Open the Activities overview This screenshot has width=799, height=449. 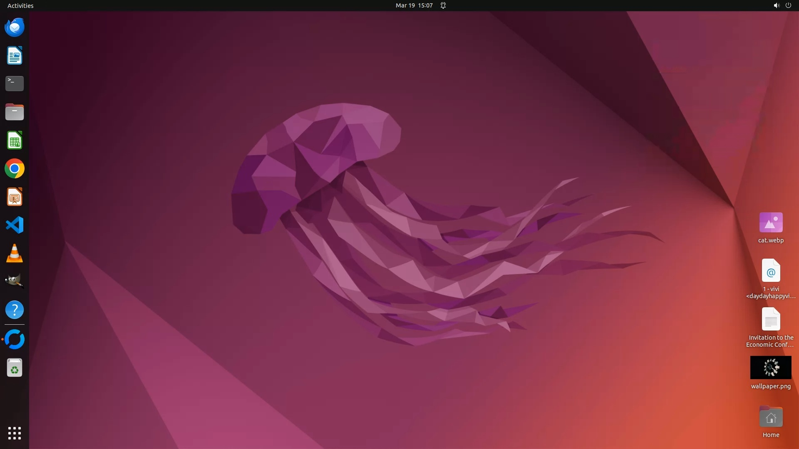[x=20, y=5]
